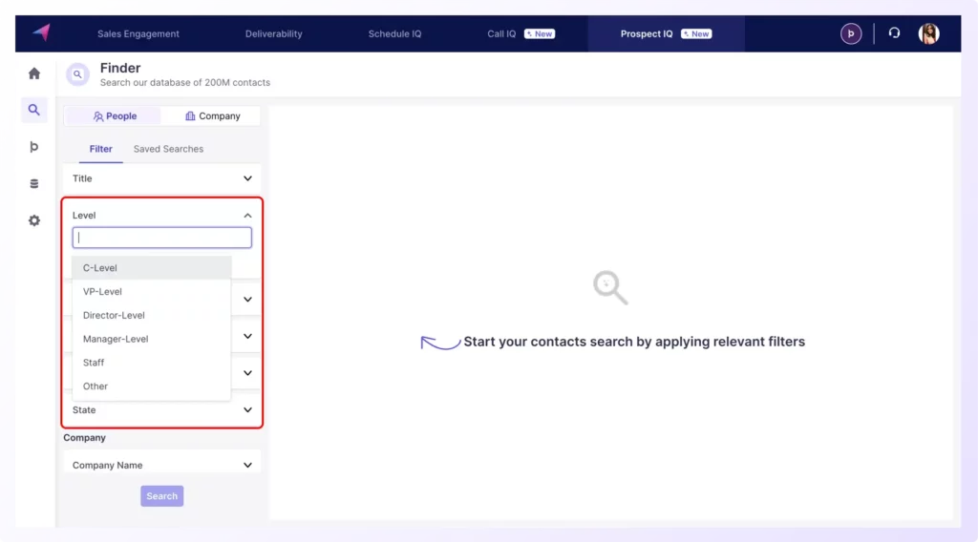Click the State filter label
978x542 pixels.
coord(84,410)
